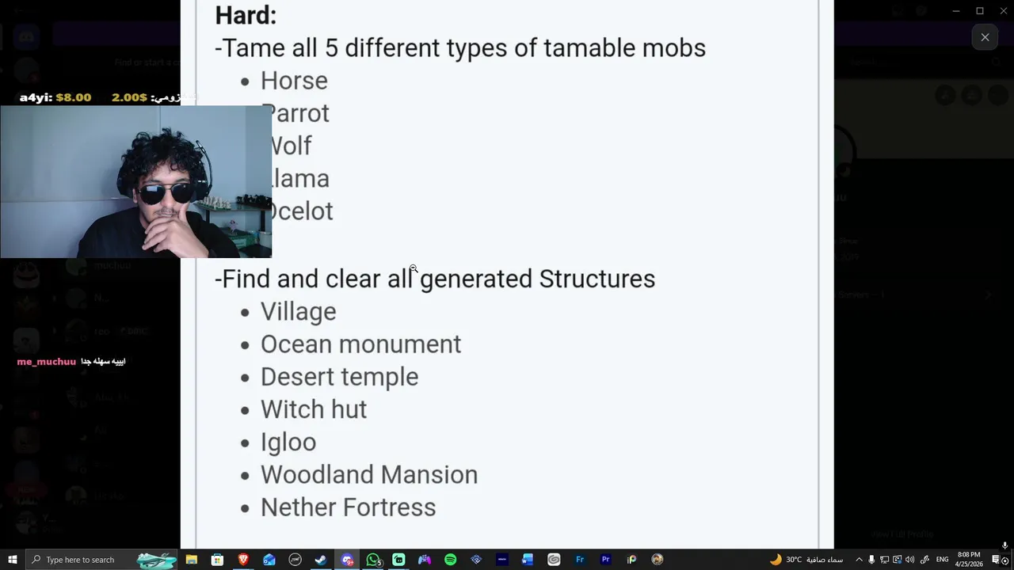This screenshot has width=1014, height=570.
Task: Open Spotify from the taskbar
Action: click(x=450, y=560)
